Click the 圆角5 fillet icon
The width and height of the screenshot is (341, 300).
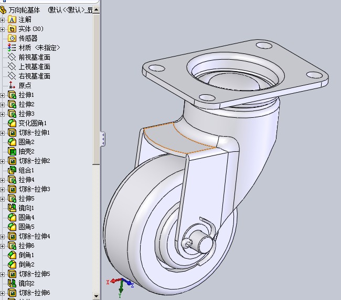(x=12, y=227)
